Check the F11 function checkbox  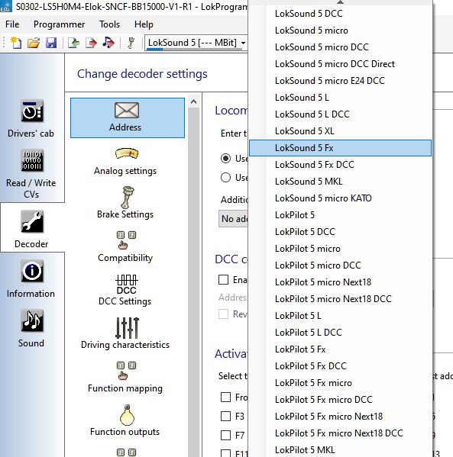click(225, 453)
